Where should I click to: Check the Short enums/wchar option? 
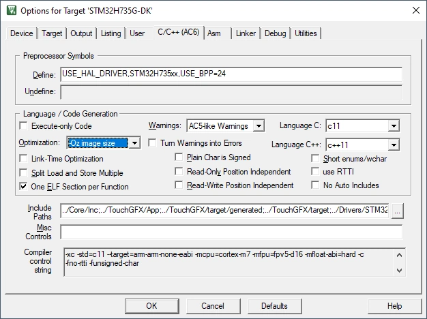click(x=316, y=158)
